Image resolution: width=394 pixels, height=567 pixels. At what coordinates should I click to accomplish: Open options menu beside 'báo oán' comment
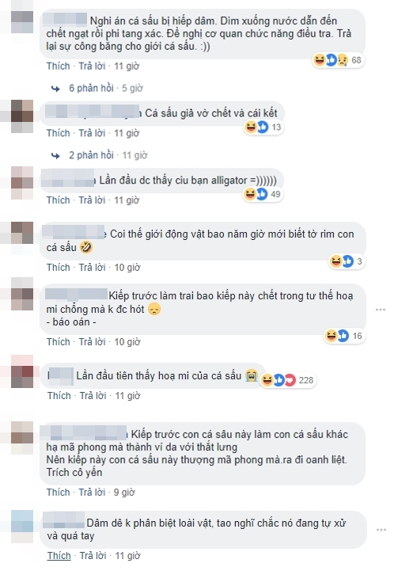pyautogui.click(x=381, y=310)
